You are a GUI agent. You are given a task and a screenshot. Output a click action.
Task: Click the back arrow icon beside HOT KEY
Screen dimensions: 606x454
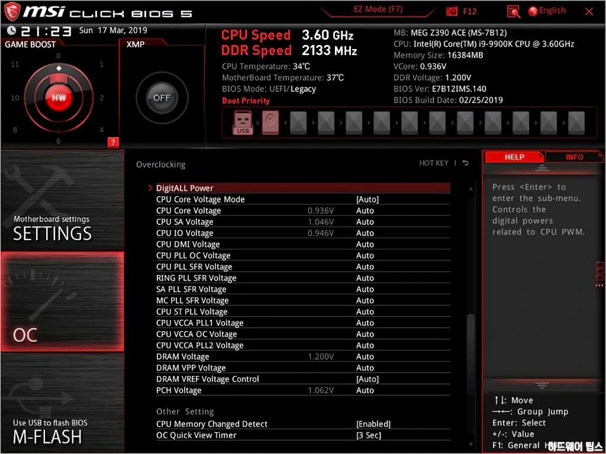[x=465, y=163]
